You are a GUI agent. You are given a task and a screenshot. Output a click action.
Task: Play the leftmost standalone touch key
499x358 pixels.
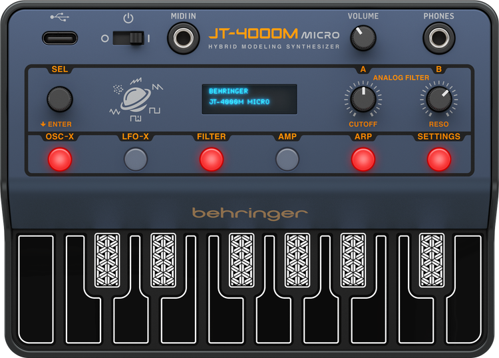36,289
